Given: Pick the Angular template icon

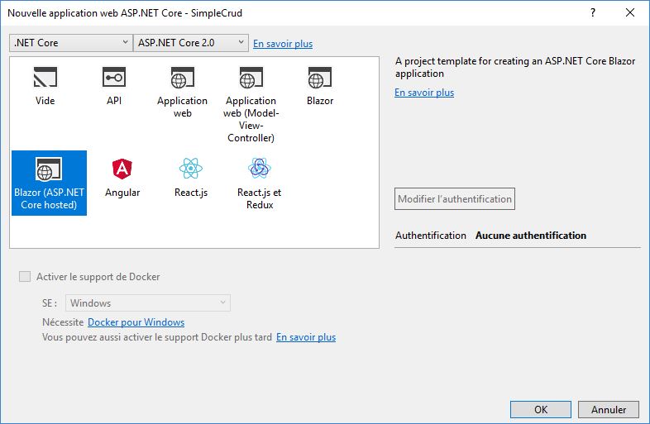Looking at the screenshot, I should pyautogui.click(x=122, y=169).
